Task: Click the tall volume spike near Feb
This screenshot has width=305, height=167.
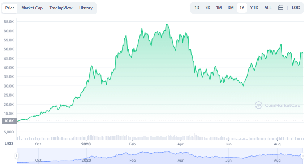Action: coord(130,131)
